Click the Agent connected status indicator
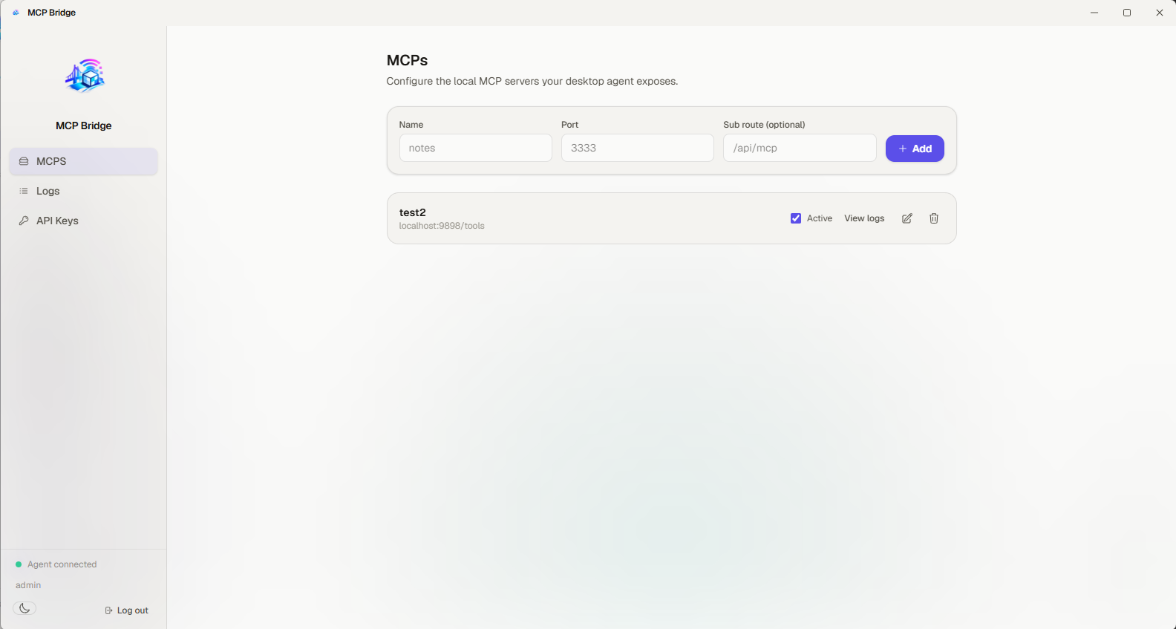The image size is (1176, 629). tap(56, 564)
